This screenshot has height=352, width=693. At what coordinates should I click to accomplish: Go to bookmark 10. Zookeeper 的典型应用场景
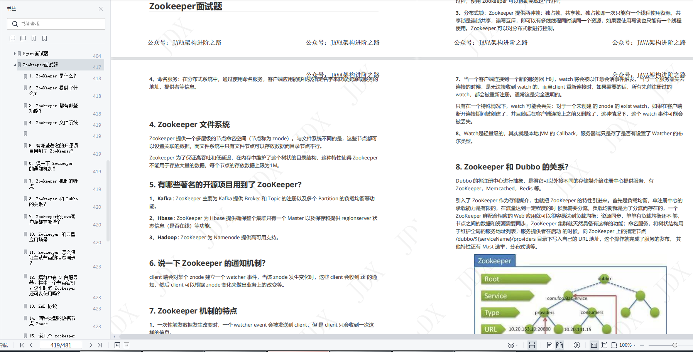pos(52,237)
